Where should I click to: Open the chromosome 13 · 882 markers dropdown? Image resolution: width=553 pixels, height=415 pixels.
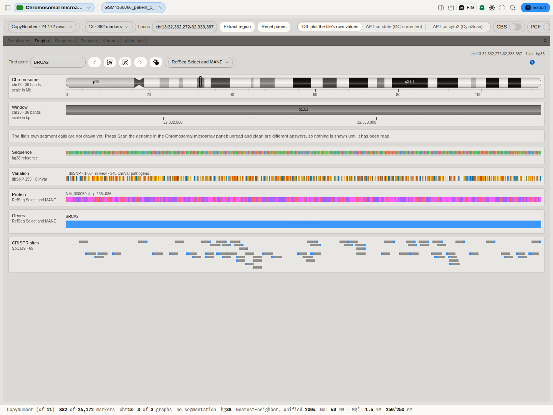[109, 27]
